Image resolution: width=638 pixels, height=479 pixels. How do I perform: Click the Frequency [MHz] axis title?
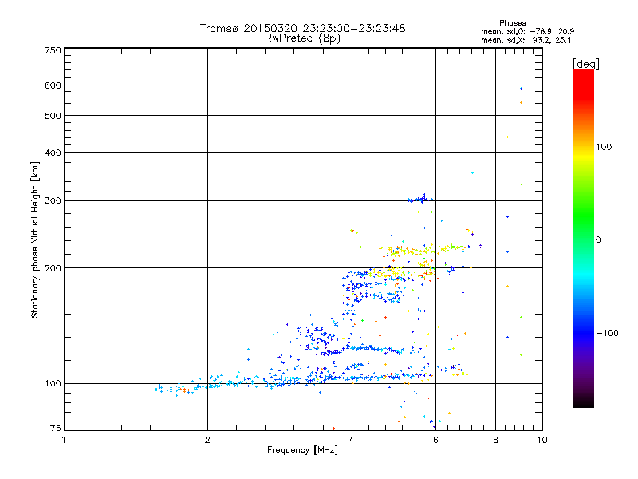click(x=302, y=450)
